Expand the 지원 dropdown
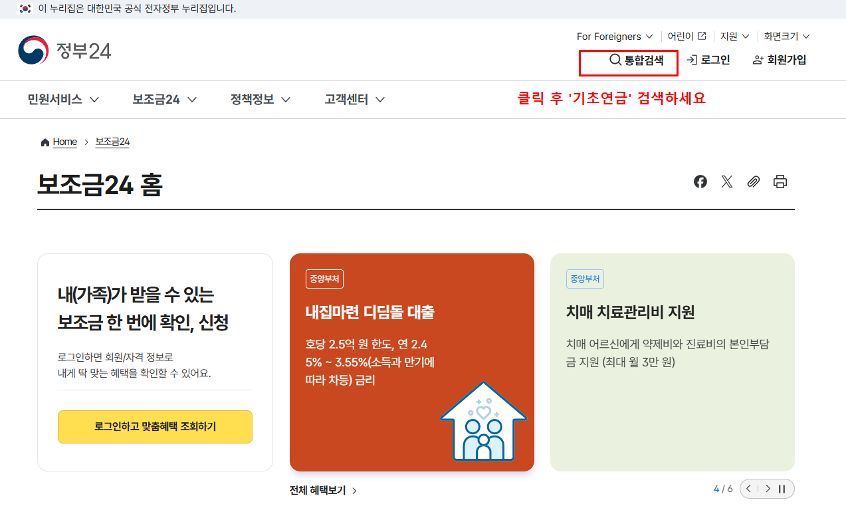 (735, 37)
